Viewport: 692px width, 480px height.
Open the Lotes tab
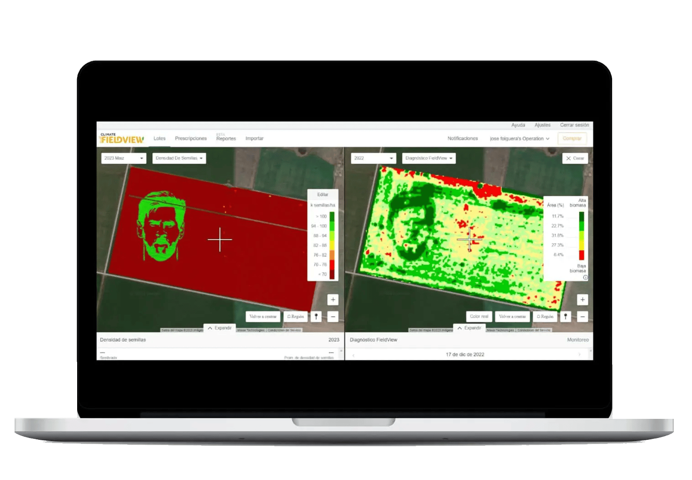[x=159, y=138]
